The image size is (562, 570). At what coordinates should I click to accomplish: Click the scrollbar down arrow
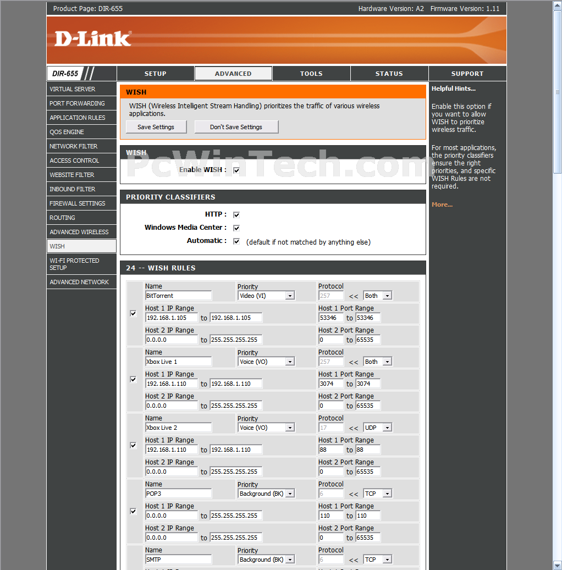click(x=557, y=565)
